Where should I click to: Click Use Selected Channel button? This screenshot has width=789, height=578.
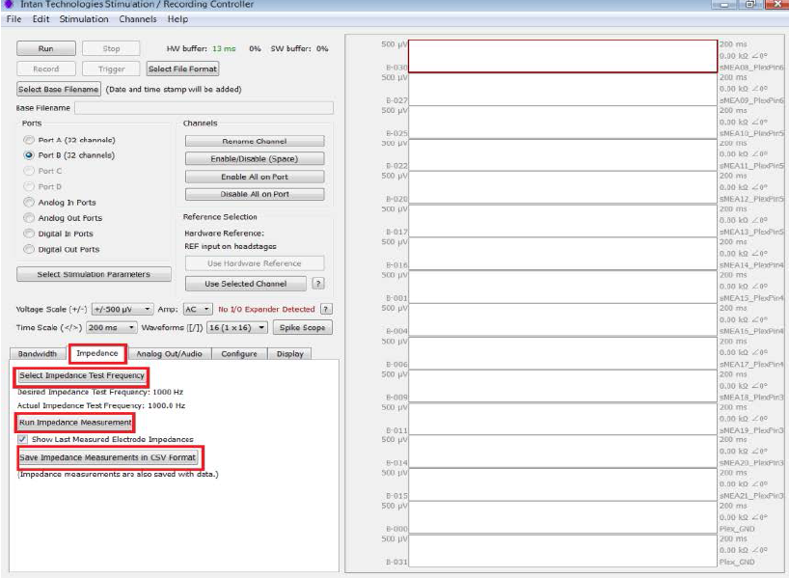(246, 284)
